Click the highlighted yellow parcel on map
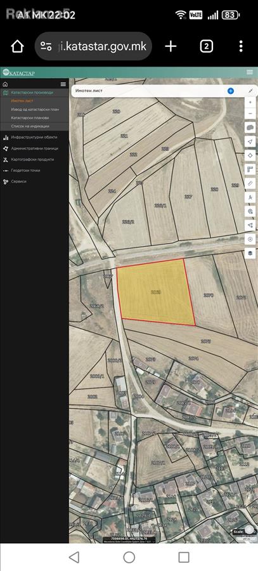Image resolution: width=258 pixels, height=571 pixels. point(155,292)
